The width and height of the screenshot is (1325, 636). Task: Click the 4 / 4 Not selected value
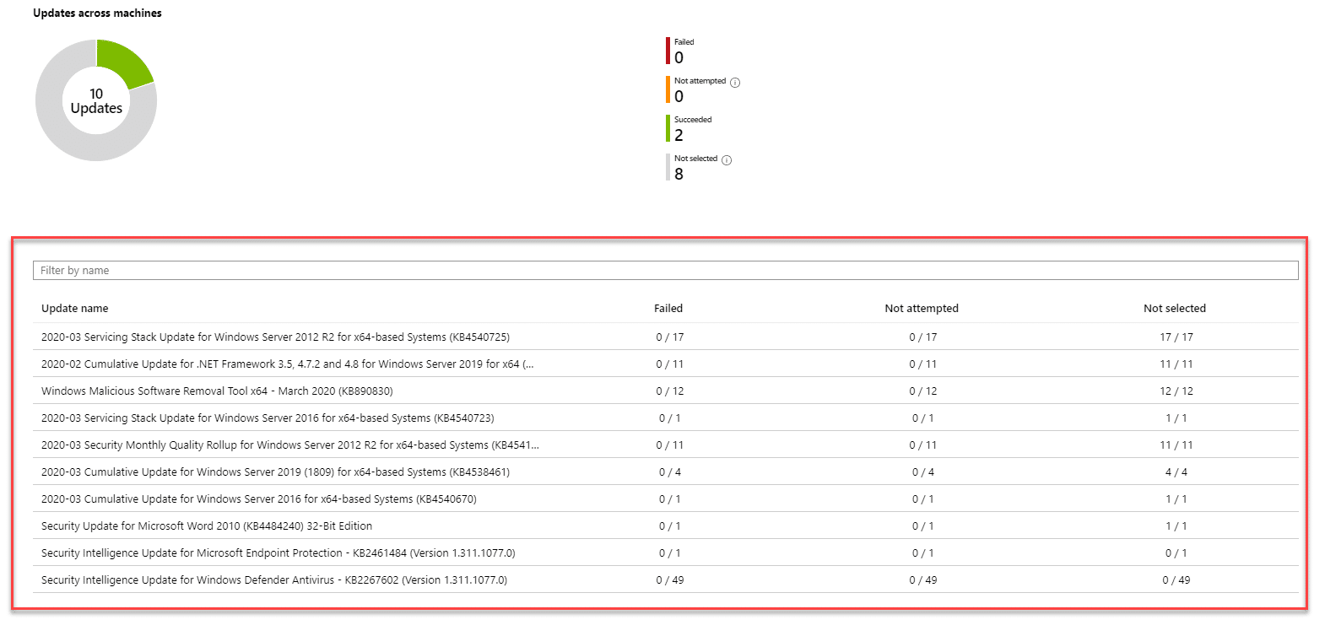coord(1176,472)
